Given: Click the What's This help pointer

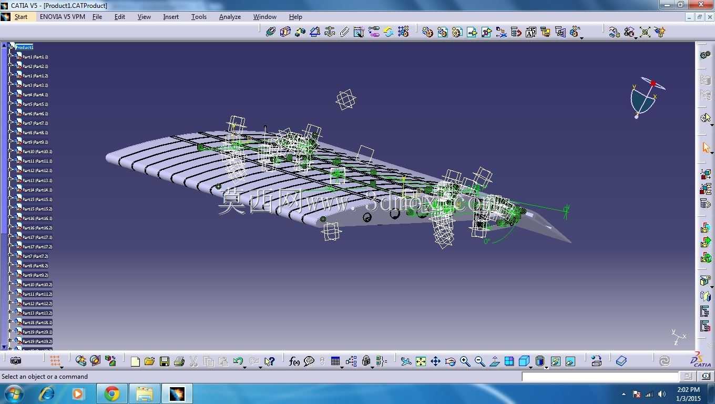Looking at the screenshot, I should point(270,361).
